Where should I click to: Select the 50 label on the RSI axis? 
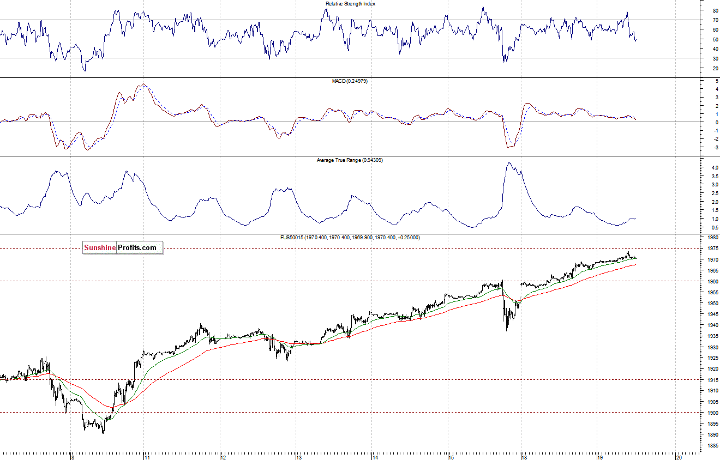pyautogui.click(x=715, y=39)
